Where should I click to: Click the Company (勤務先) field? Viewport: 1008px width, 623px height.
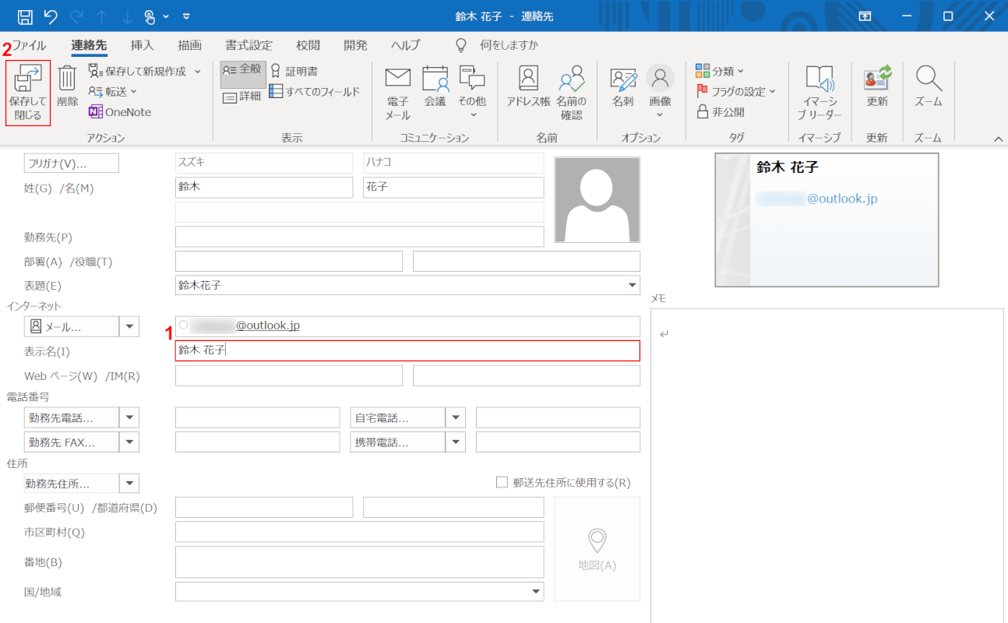click(360, 237)
